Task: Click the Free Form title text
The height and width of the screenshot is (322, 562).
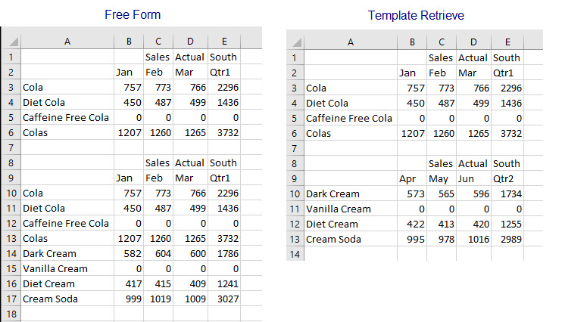Action: [x=133, y=14]
